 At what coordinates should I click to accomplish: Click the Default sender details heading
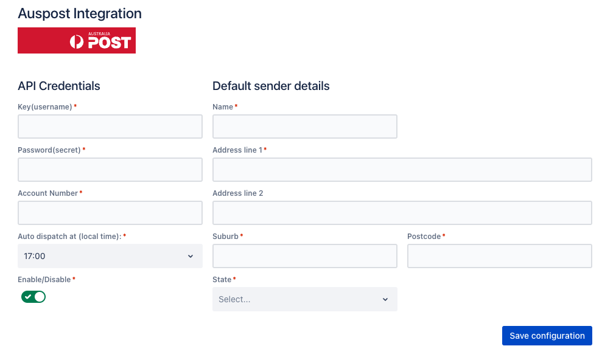coord(271,86)
